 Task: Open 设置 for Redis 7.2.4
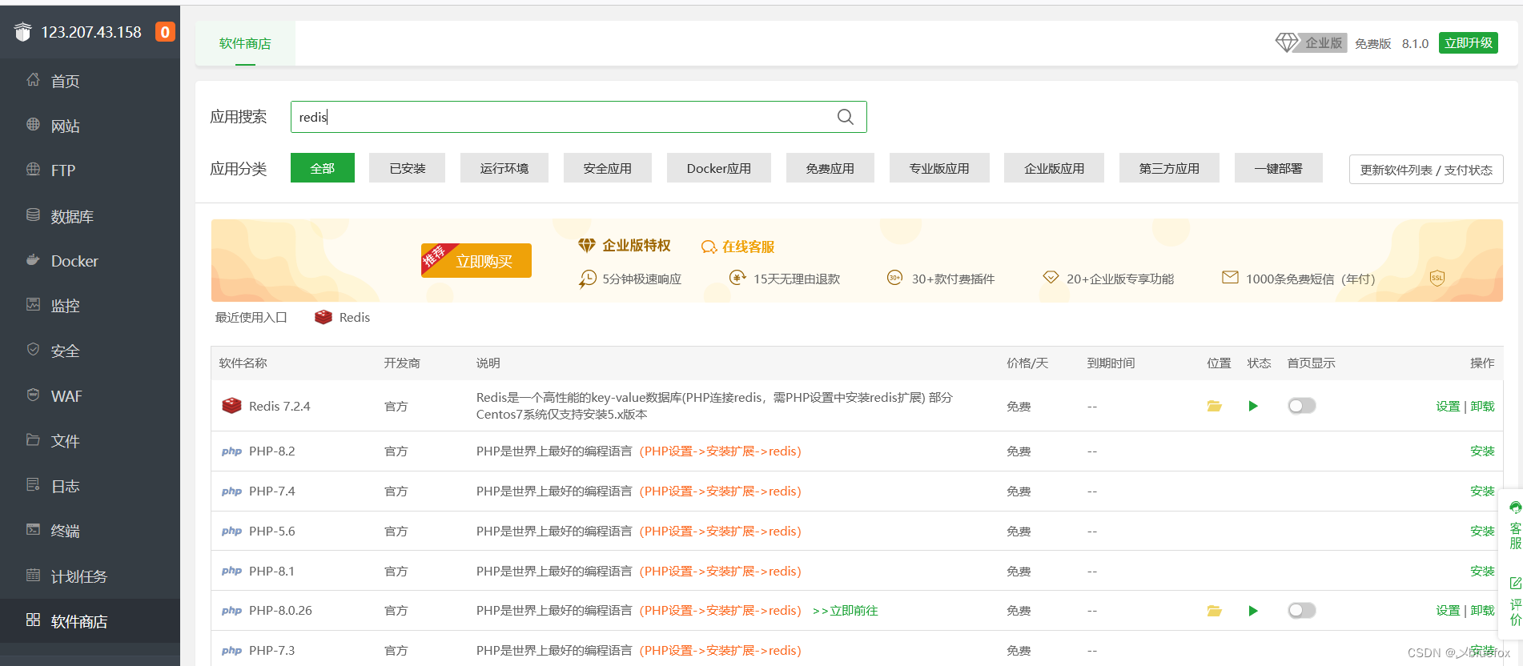pos(1448,407)
